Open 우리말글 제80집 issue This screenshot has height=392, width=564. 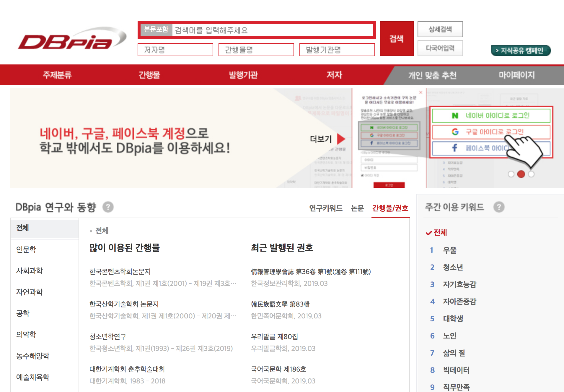274,337
